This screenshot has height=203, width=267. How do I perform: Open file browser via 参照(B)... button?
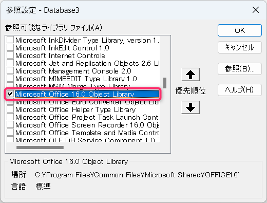point(240,69)
